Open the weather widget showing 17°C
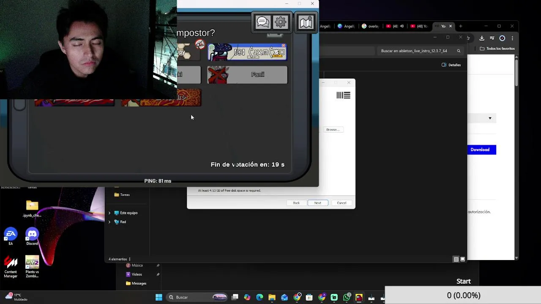541x304 pixels. (x=17, y=297)
